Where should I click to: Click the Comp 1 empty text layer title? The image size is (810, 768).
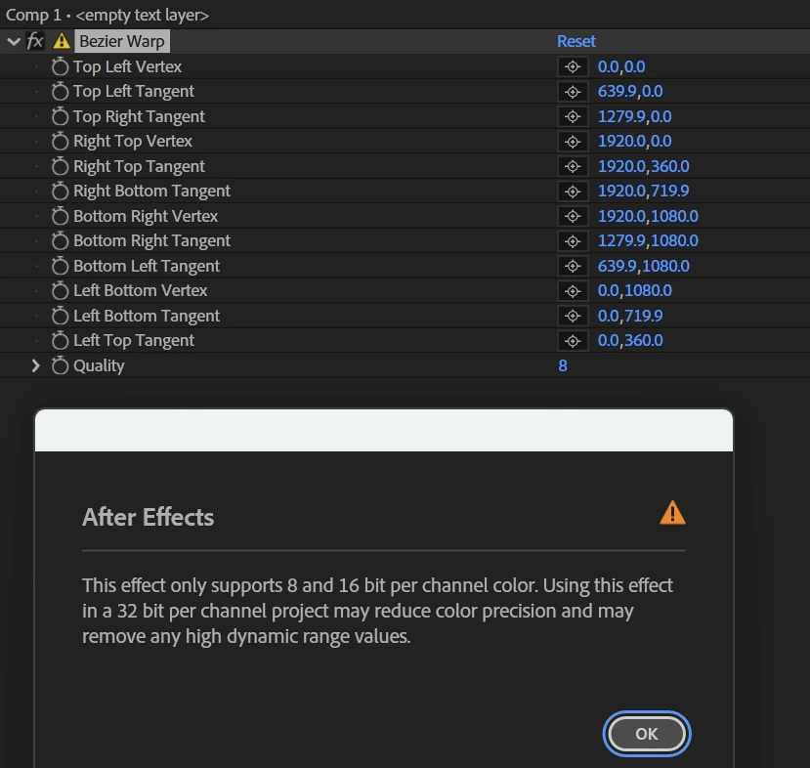click(x=107, y=15)
